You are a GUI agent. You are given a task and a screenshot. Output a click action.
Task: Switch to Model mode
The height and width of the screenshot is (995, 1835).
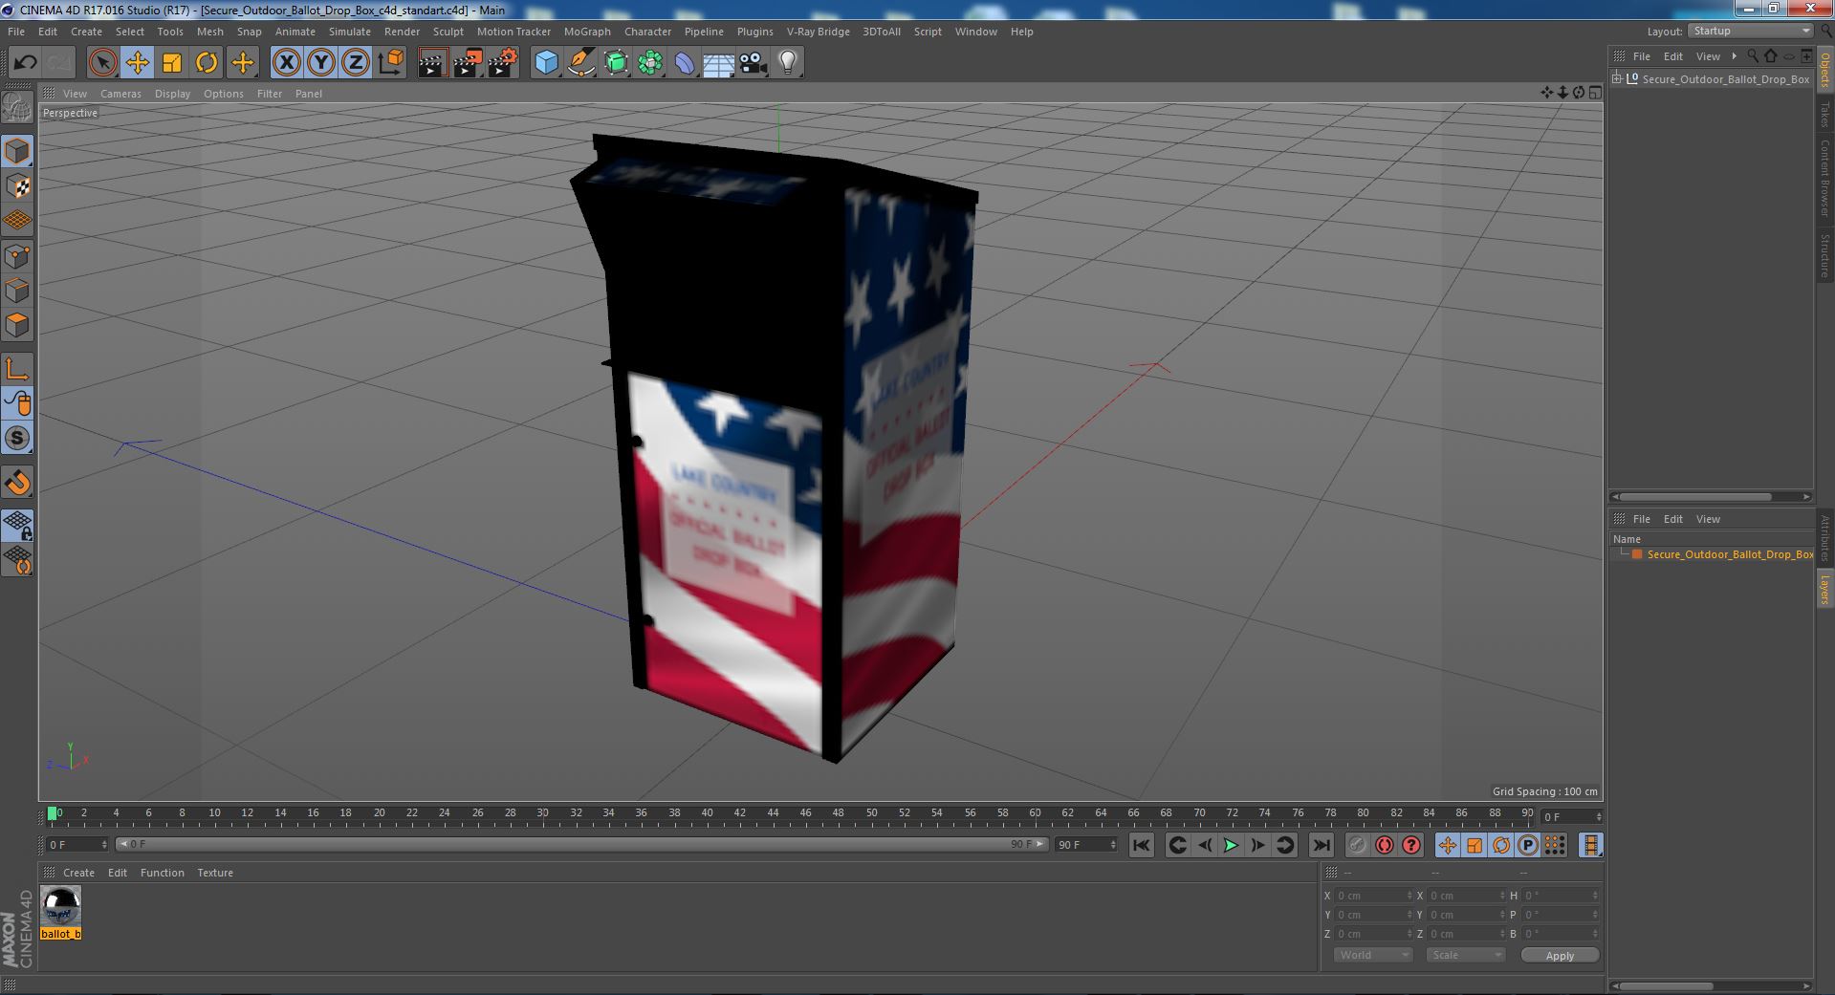click(x=17, y=151)
